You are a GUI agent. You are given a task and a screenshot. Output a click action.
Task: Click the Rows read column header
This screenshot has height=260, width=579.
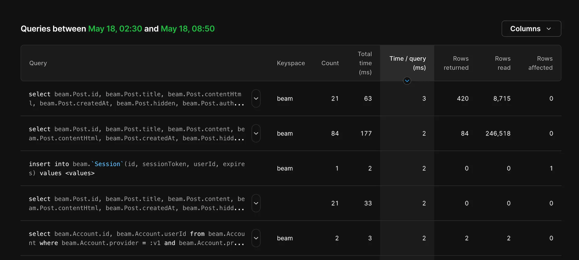pos(502,63)
